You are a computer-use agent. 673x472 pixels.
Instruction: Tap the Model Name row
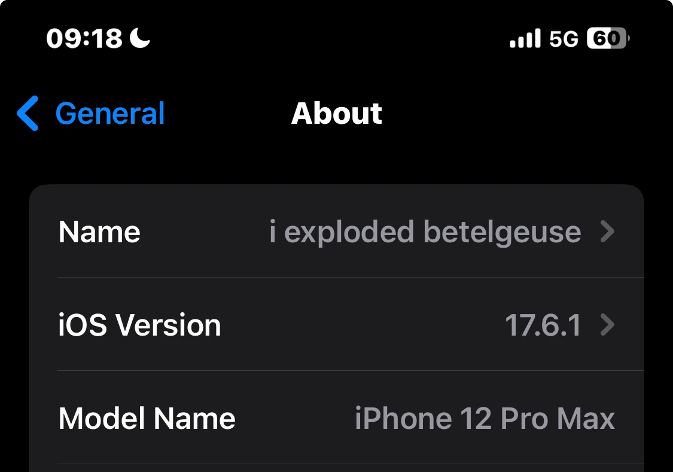(336, 418)
